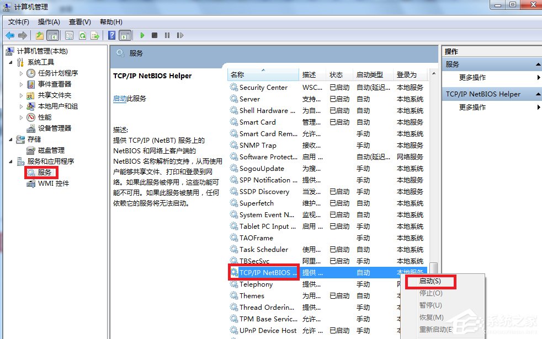The width and height of the screenshot is (542, 339).
Task: Click the stop service toolbar icon
Action: click(x=155, y=35)
